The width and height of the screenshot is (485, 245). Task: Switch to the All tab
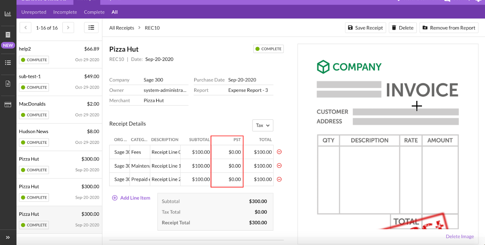(114, 12)
